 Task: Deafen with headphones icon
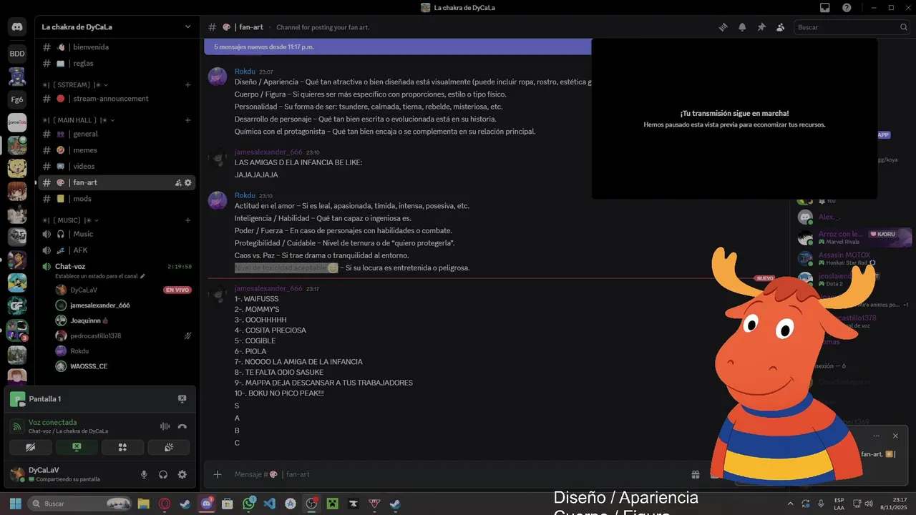coord(163,474)
